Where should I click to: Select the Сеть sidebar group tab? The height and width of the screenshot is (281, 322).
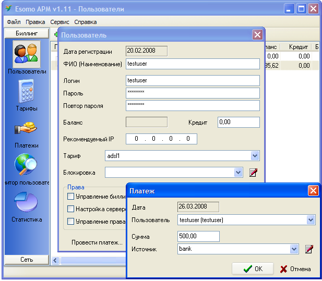click(x=27, y=260)
